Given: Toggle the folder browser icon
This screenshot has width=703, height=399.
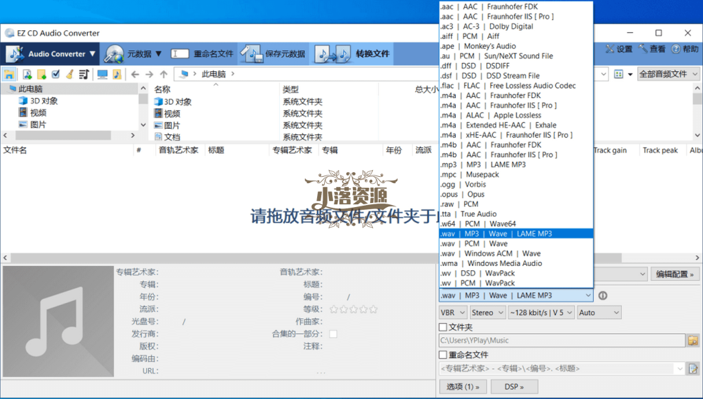Looking at the screenshot, I should [x=9, y=74].
